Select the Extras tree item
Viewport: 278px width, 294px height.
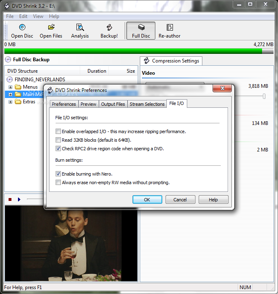pyautogui.click(x=29, y=102)
